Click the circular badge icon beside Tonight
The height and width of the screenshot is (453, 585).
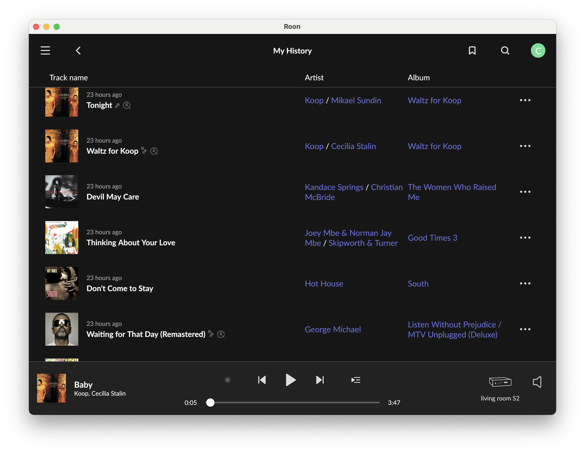click(127, 106)
